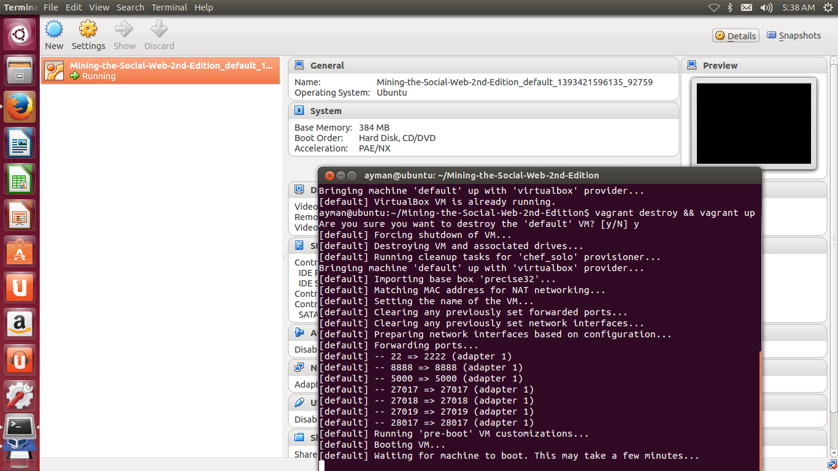
Task: Open the sound volume indicator
Action: [766, 7]
